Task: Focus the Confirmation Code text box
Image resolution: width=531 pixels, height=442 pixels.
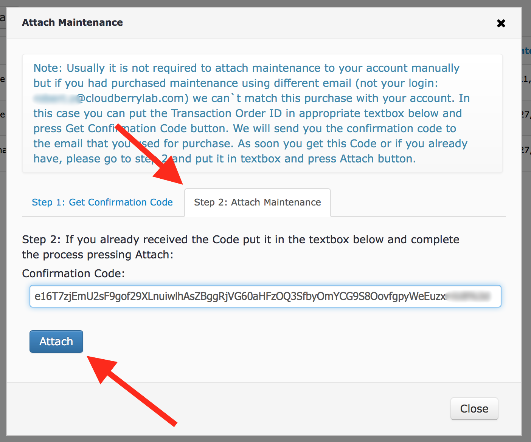Action: coord(265,296)
